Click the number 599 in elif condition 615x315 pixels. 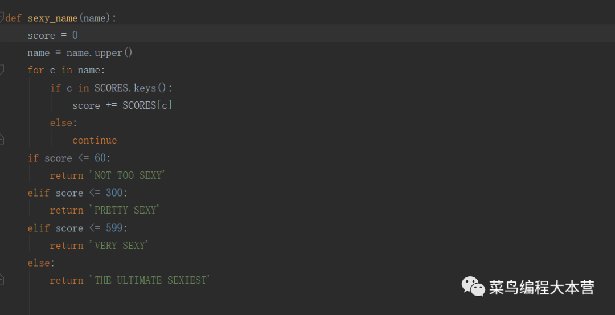[114, 228]
